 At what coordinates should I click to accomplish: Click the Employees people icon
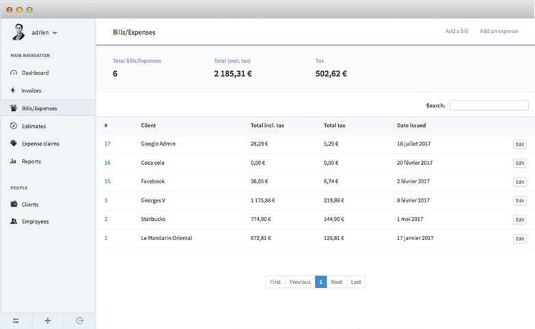[x=14, y=222]
